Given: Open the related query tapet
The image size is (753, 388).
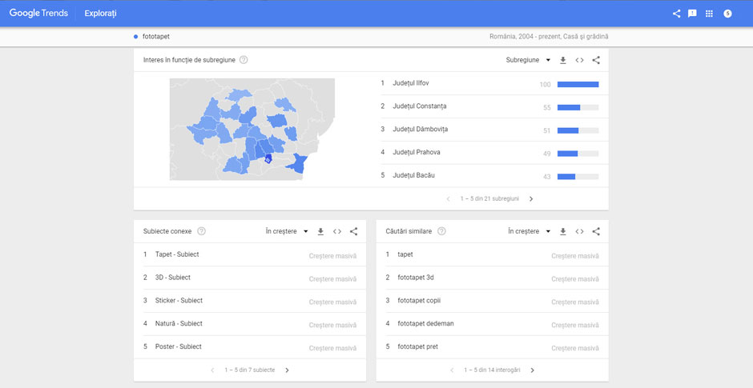Looking at the screenshot, I should 405,254.
